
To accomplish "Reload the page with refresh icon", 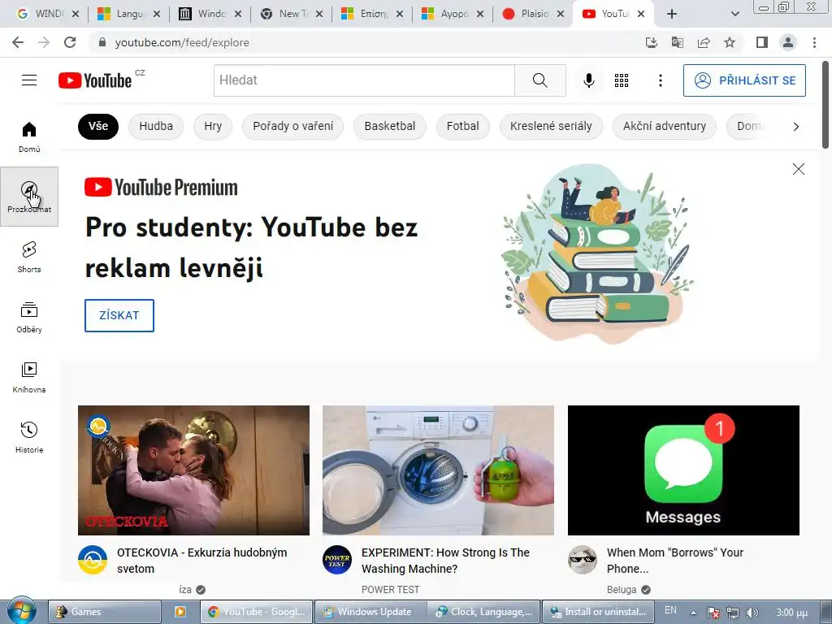I will 70,42.
